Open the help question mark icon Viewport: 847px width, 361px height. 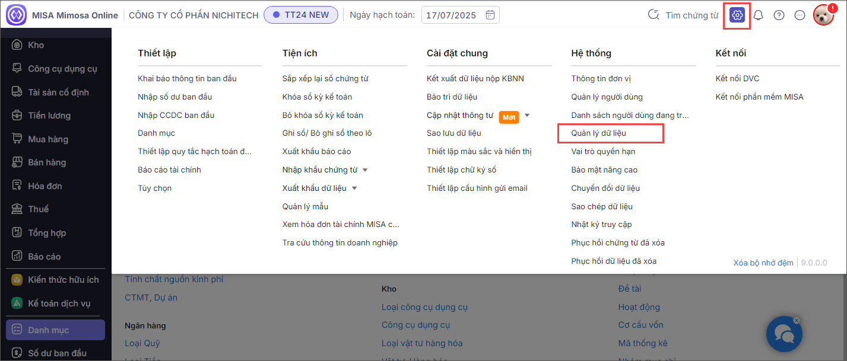pos(779,15)
